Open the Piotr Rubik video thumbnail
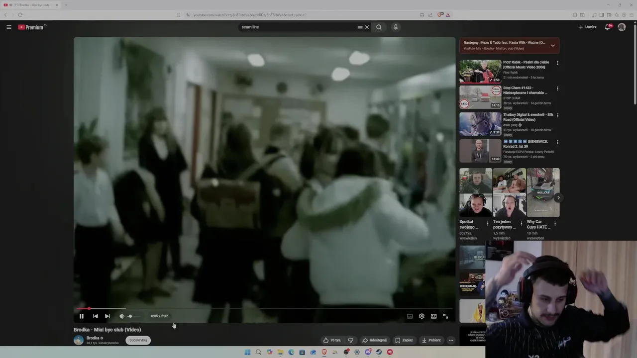This screenshot has width=637, height=358. [x=480, y=72]
